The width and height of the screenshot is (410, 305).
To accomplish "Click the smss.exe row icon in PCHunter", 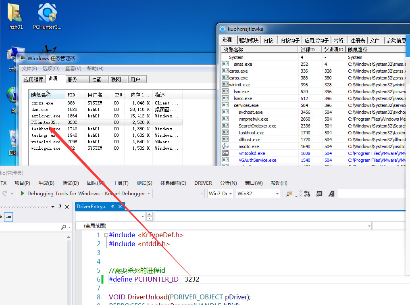I will (x=225, y=64).
